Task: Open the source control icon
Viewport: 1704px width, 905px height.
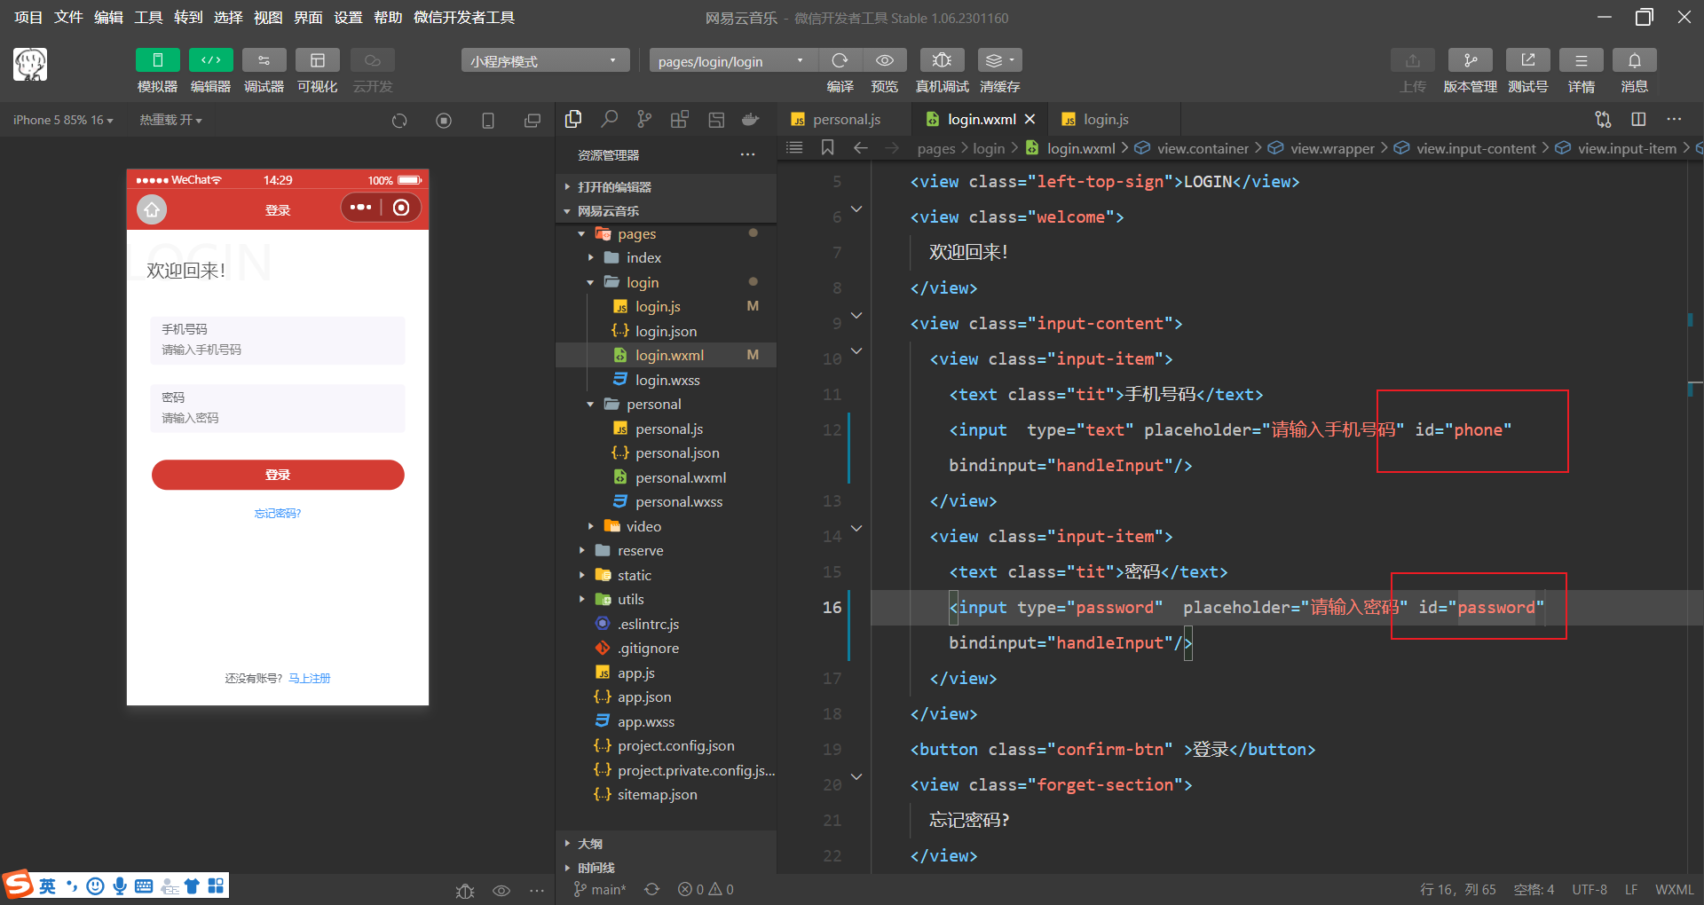Action: pyautogui.click(x=644, y=119)
